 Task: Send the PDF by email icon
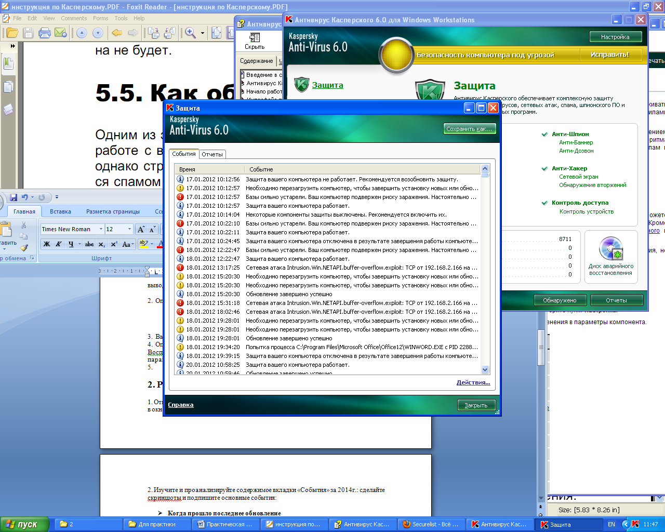(61, 33)
